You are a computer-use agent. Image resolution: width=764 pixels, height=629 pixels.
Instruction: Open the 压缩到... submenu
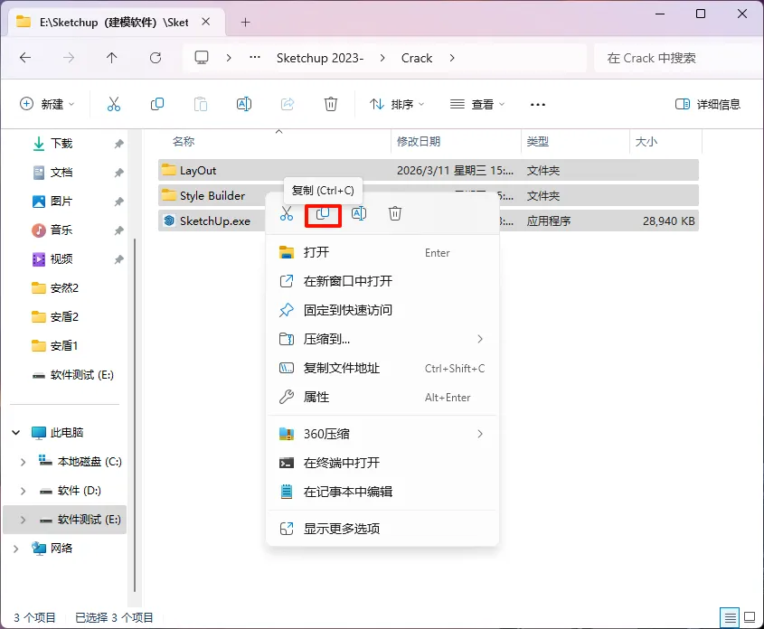click(382, 339)
